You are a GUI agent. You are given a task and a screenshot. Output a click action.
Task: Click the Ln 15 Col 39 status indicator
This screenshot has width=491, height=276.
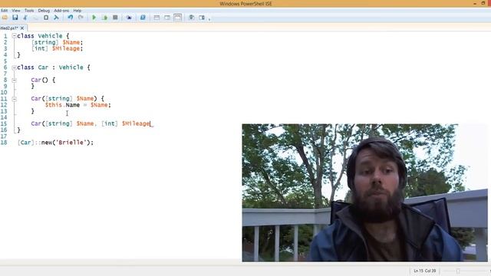click(x=424, y=271)
